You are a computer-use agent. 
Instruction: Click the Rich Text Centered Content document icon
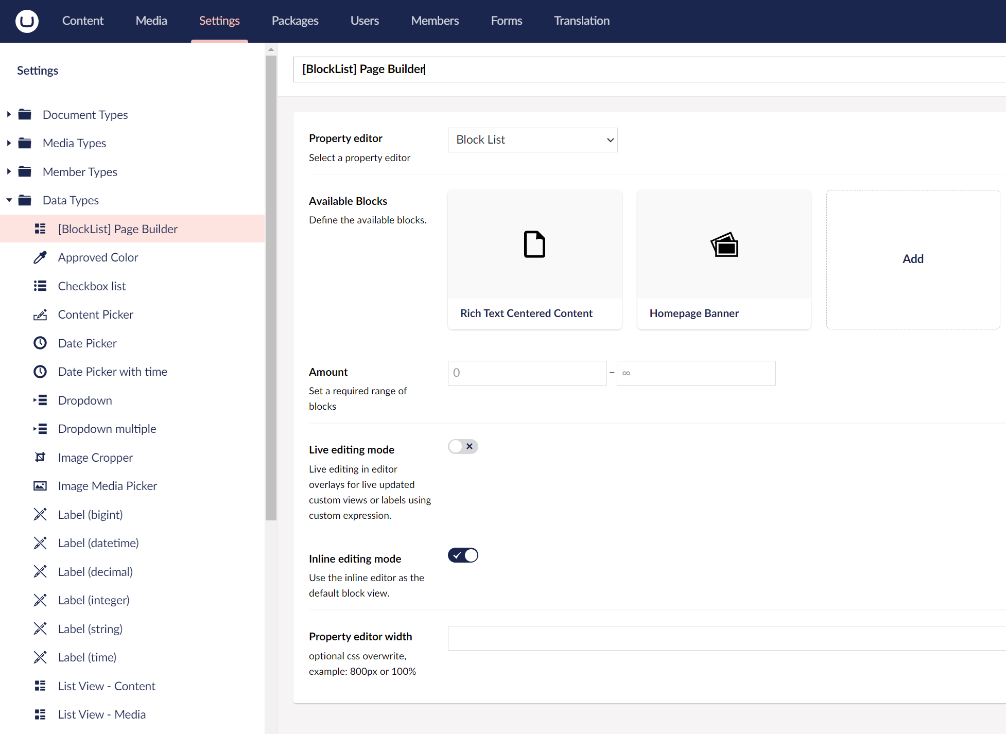point(534,244)
